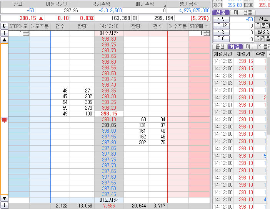
Task: Click the 평가금액 value 4,976,875,000
Action: (x=194, y=10)
